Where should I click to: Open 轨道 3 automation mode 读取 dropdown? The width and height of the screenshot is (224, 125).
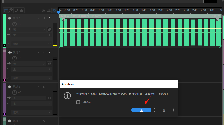(32, 112)
